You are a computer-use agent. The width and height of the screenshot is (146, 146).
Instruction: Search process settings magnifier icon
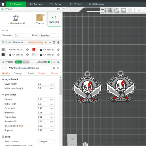point(58,68)
